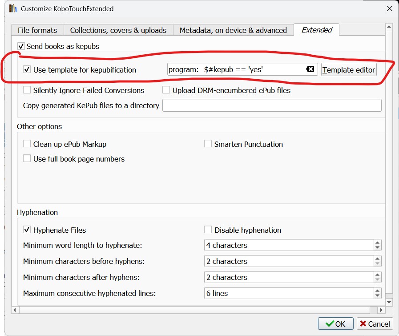Viewport: 399px width, 336px height.
Task: Open Metadata, on device & advanced tab
Action: click(x=234, y=30)
